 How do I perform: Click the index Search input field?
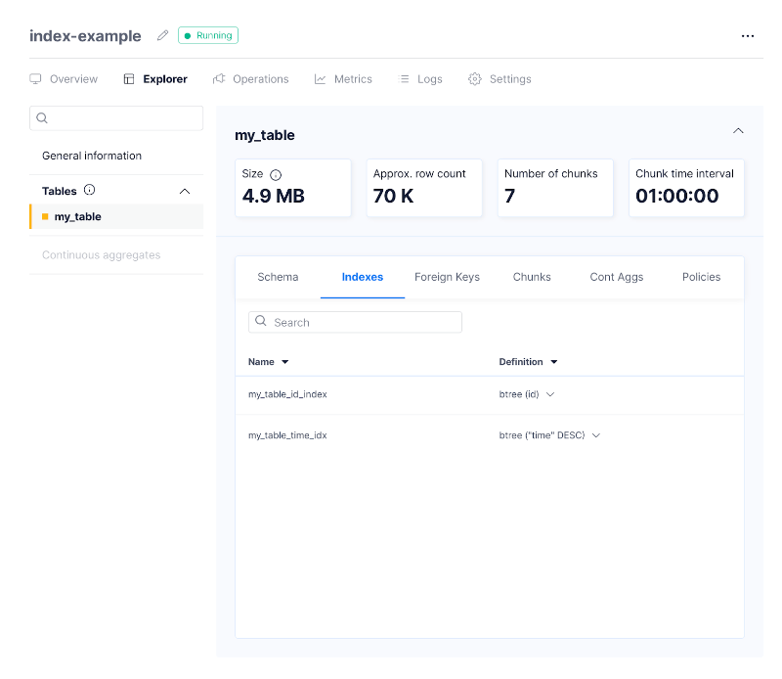click(x=364, y=322)
